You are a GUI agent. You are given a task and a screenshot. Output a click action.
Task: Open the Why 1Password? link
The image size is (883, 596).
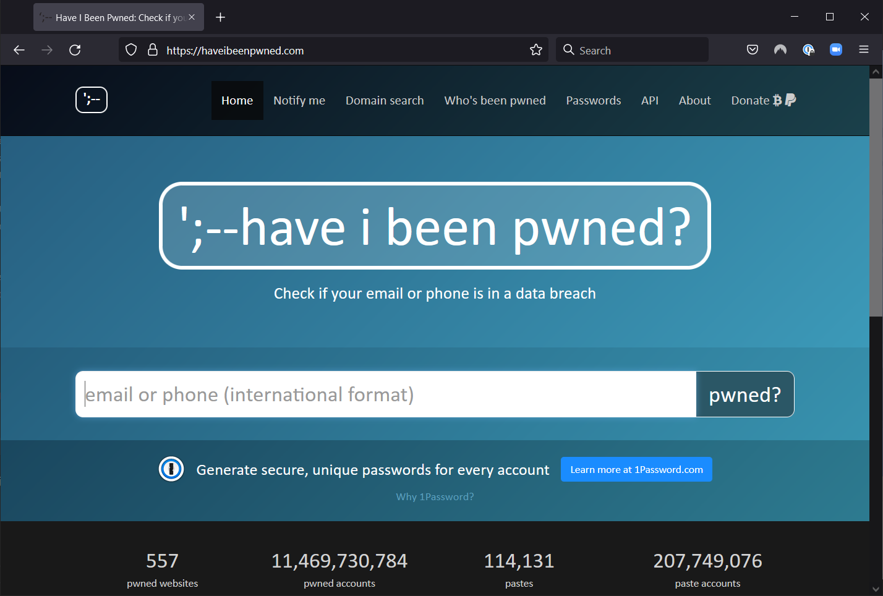pyautogui.click(x=435, y=496)
